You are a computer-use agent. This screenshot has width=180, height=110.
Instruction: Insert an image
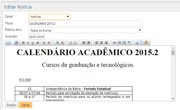pos(124,43)
